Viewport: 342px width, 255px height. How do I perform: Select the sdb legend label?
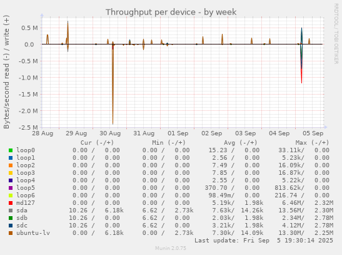click(x=22, y=218)
